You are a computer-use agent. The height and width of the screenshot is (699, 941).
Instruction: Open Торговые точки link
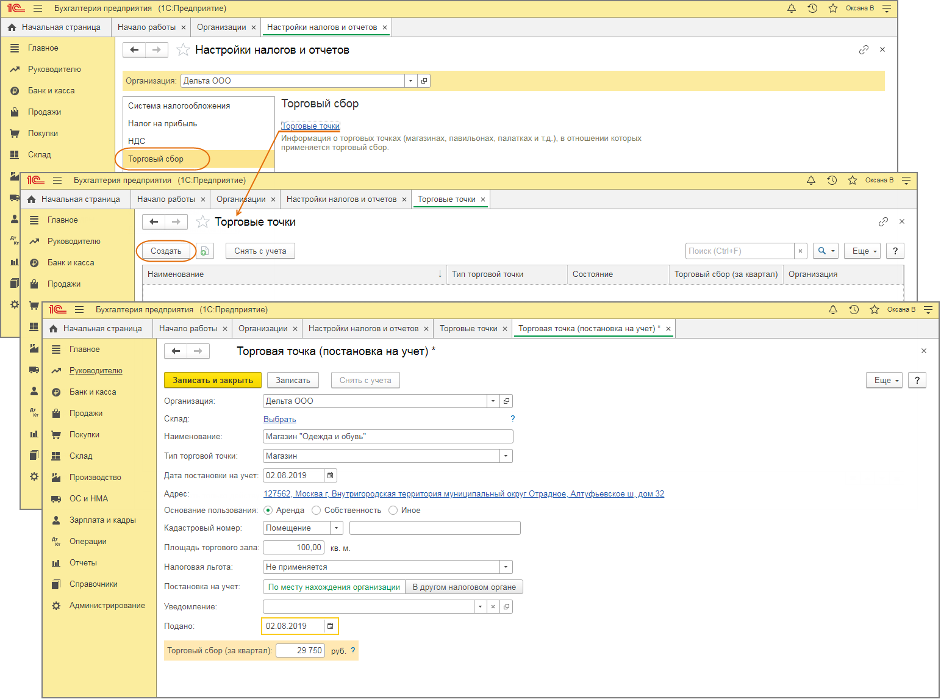point(310,126)
